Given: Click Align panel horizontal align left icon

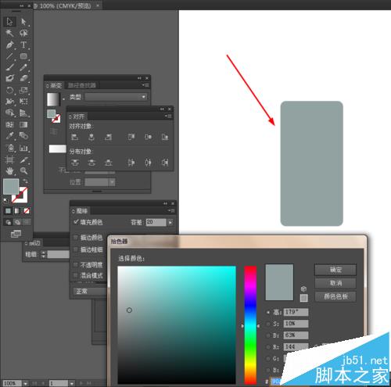Looking at the screenshot, I should tap(74, 137).
